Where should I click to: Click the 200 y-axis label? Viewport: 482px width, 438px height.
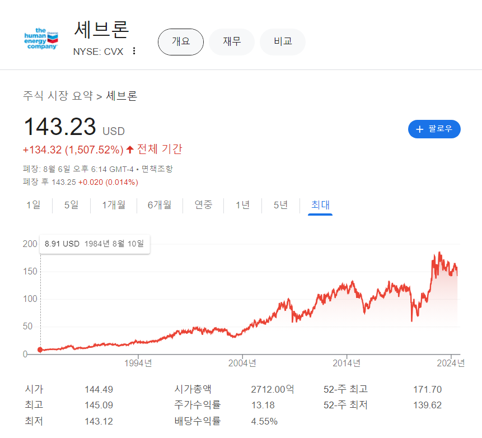pos(30,244)
